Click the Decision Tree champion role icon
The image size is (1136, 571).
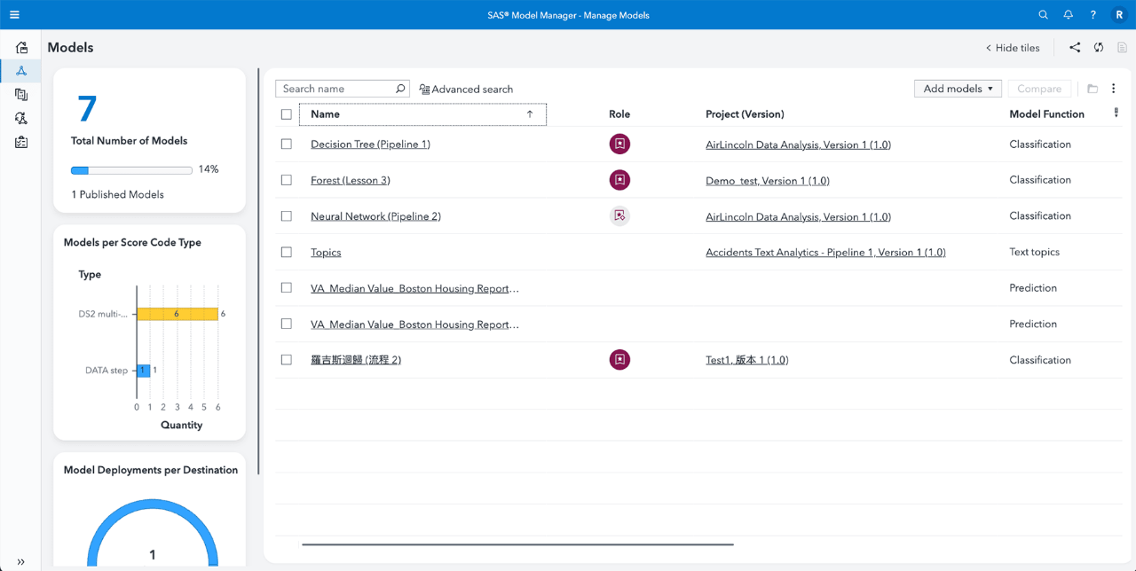[x=619, y=144]
